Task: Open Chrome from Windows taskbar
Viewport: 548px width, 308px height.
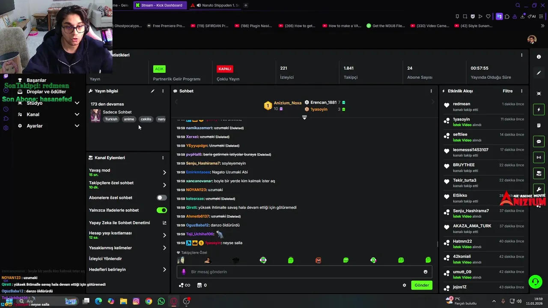Action: (149, 301)
